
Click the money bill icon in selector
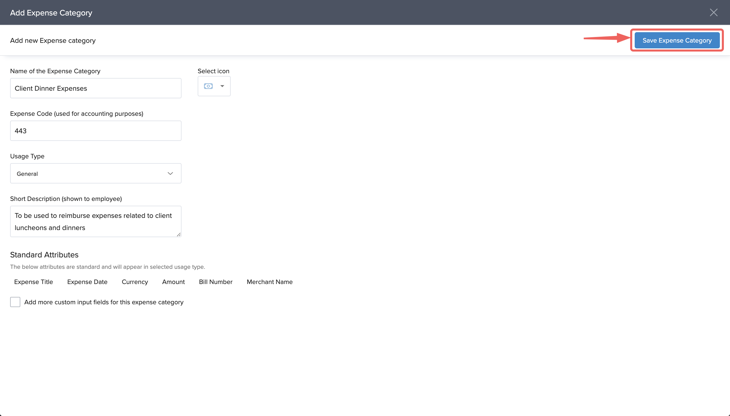[208, 86]
